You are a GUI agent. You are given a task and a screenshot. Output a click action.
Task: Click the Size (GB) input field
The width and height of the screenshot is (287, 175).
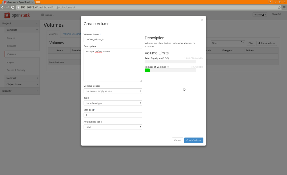click(113, 115)
